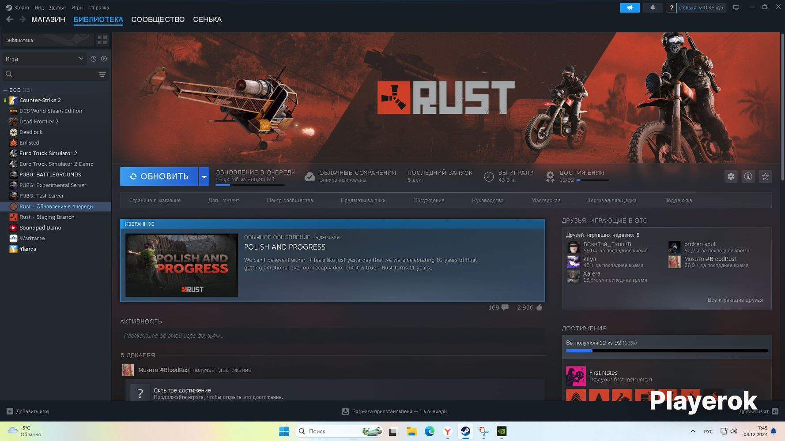Click the search magnifier in library sidebar
This screenshot has height=441, width=785.
point(9,74)
